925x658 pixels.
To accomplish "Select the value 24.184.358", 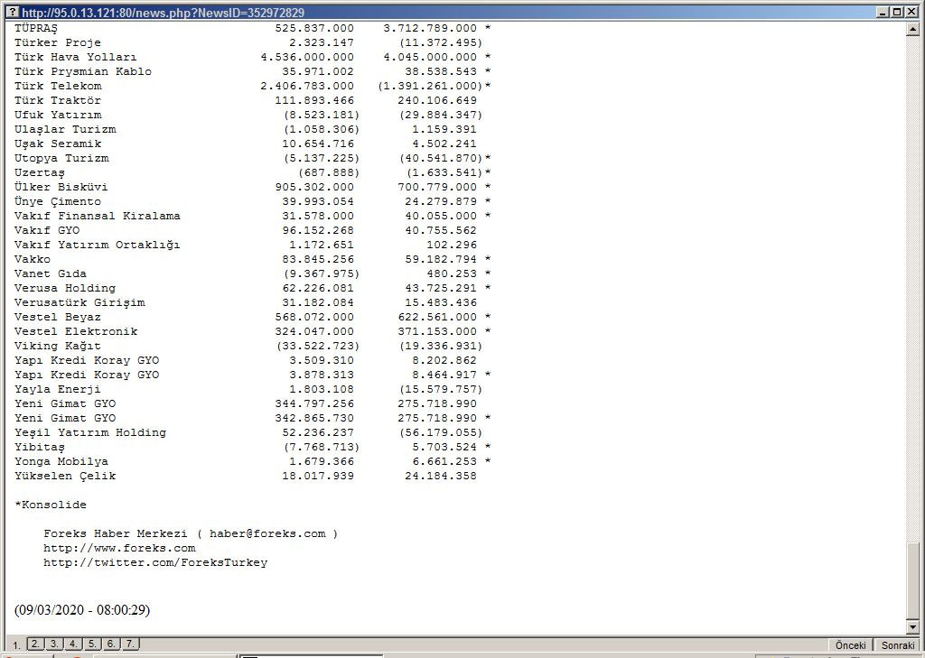I will [441, 476].
